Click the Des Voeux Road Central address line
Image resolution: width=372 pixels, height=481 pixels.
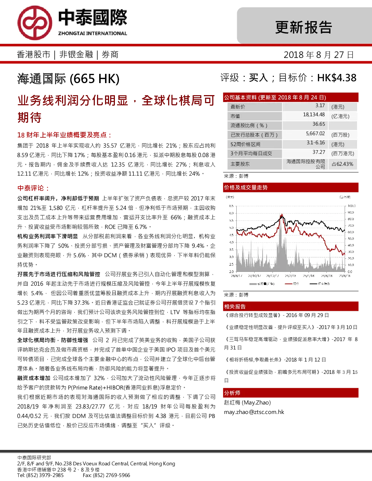click(96, 464)
